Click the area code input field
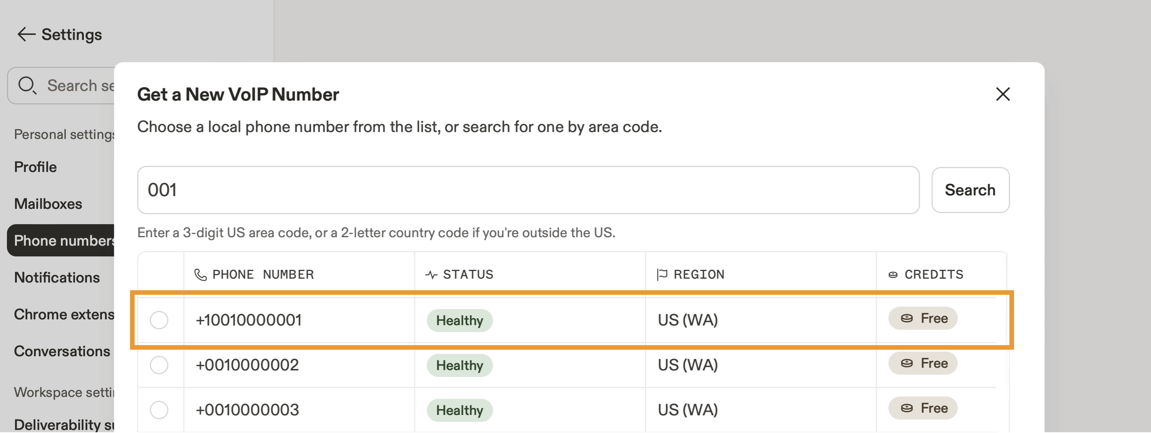The width and height of the screenshot is (1151, 433). [527, 190]
